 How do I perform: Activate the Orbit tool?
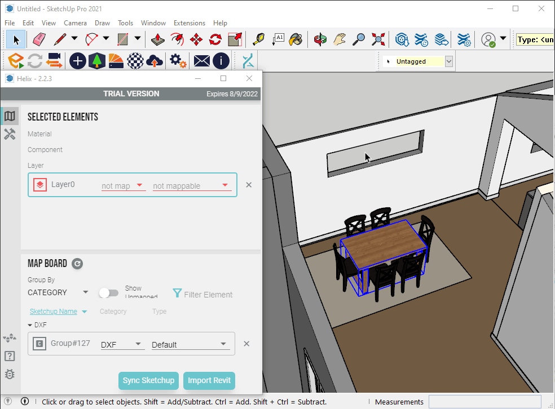[320, 39]
